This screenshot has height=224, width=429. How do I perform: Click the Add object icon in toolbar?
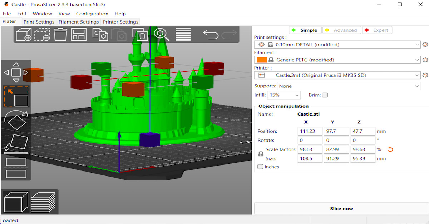[x=24, y=35]
